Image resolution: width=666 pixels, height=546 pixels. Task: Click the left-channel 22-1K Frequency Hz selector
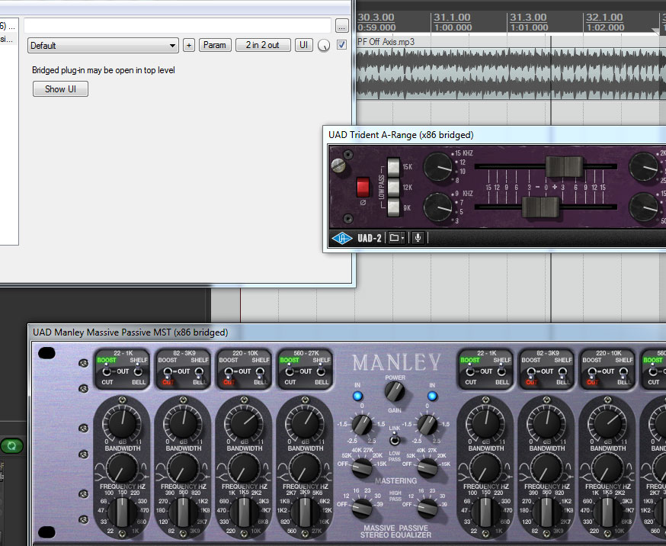click(122, 512)
